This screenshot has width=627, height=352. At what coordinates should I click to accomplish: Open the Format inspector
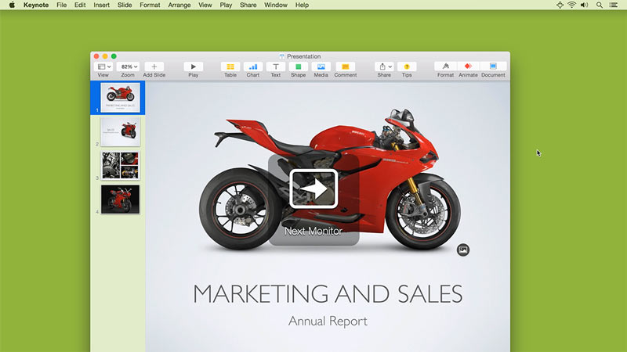pos(445,66)
